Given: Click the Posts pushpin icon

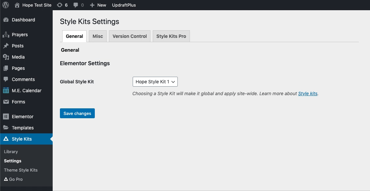Looking at the screenshot, I should click(x=6, y=46).
